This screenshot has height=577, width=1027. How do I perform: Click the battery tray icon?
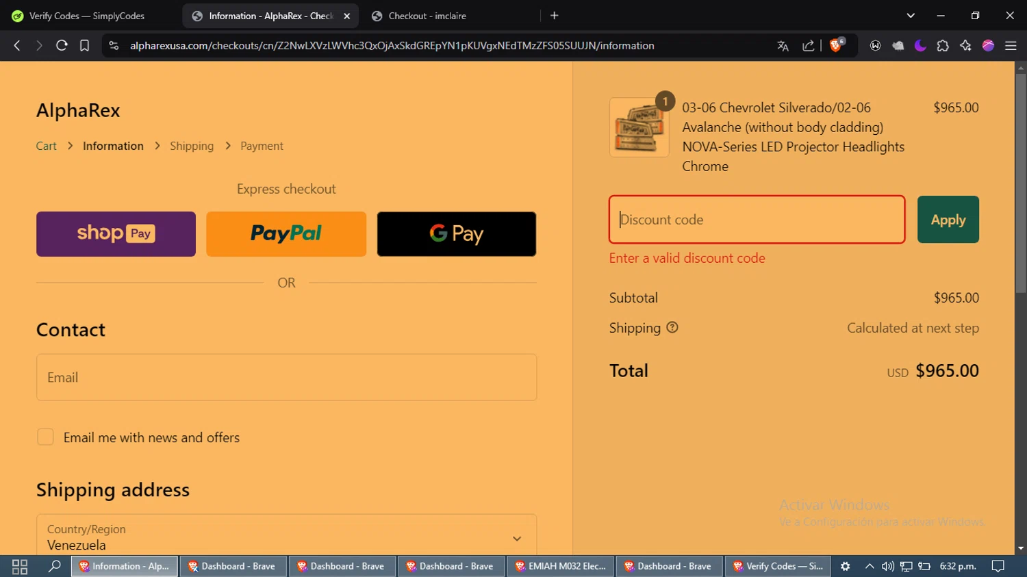(x=924, y=566)
